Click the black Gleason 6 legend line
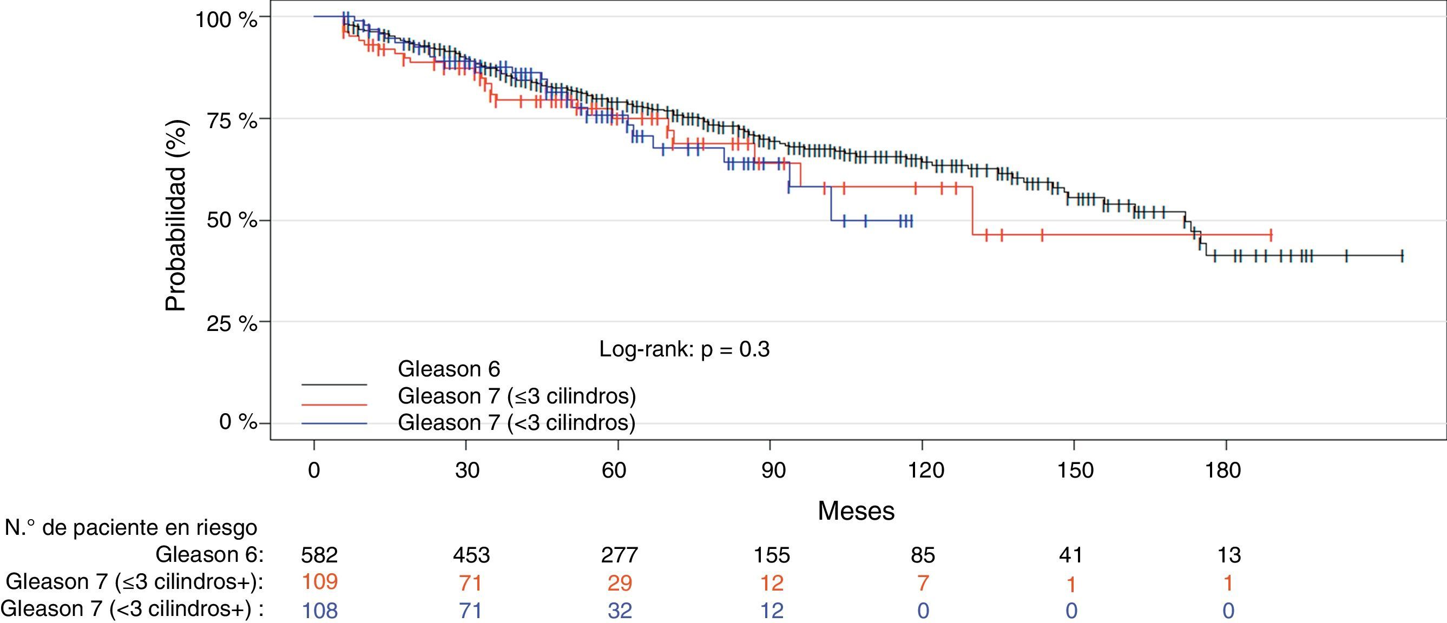 coord(334,385)
